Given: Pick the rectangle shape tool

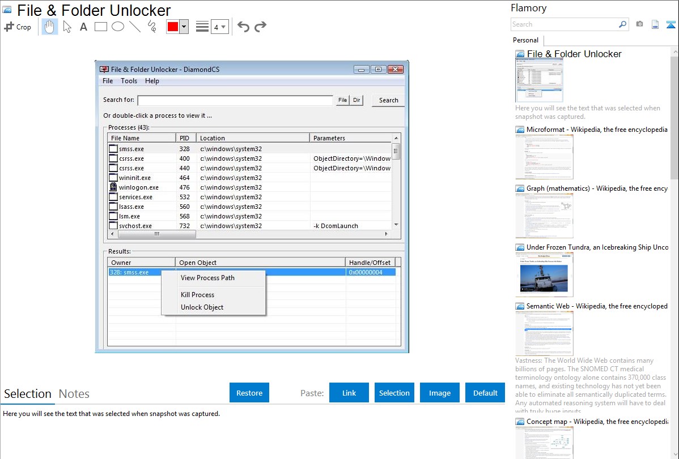Looking at the screenshot, I should pyautogui.click(x=100, y=27).
